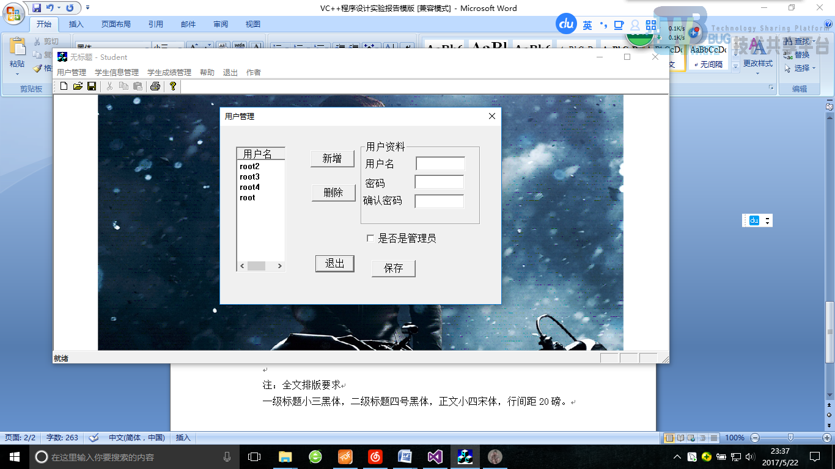Click the Paste clipboard icon in Student toolbar
The width and height of the screenshot is (835, 469).
tap(138, 86)
